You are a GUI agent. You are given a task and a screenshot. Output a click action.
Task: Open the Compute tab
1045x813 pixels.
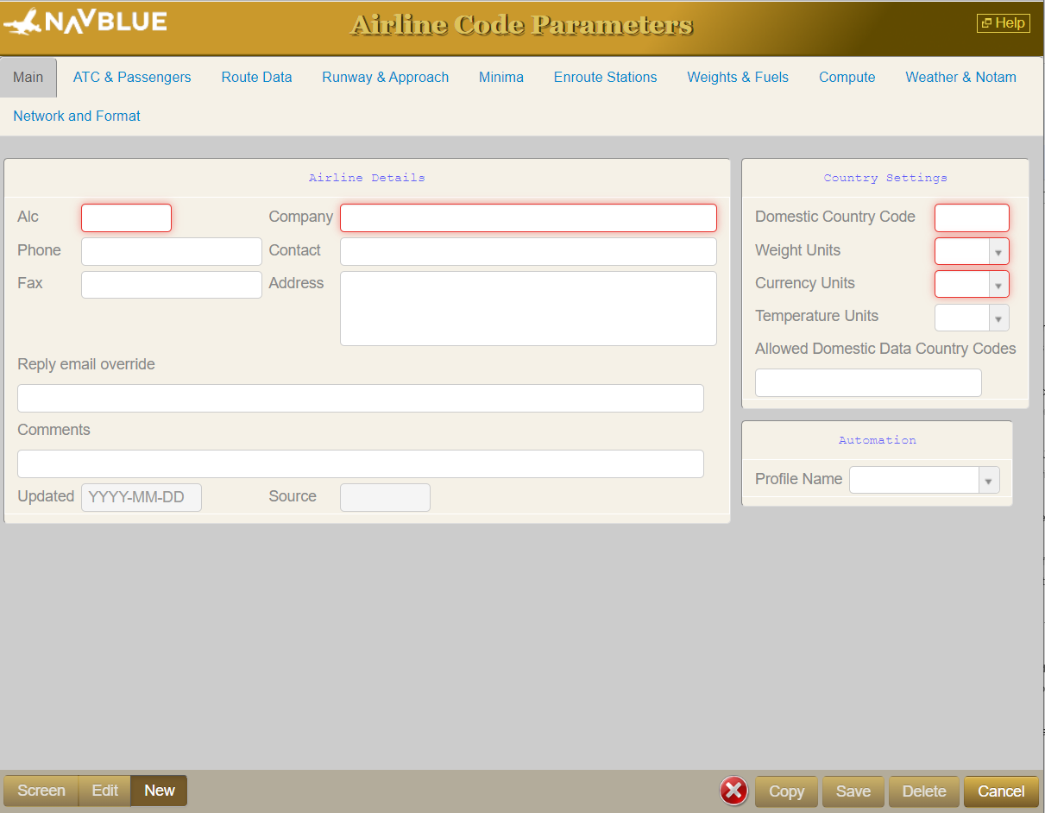847,78
